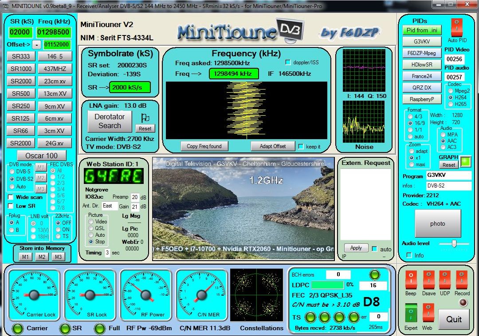Click the G4FRE station ID display
This screenshot has width=479, height=336.
pyautogui.click(x=114, y=176)
